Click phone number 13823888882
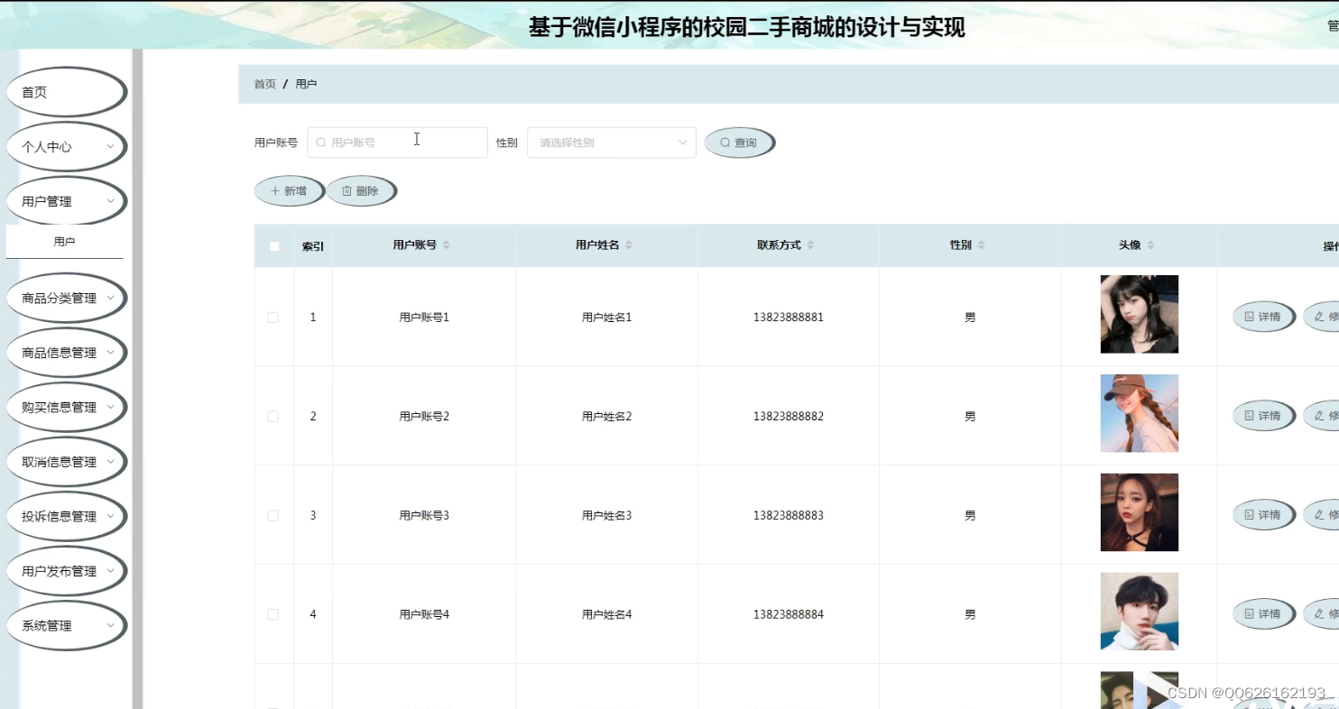This screenshot has height=709, width=1339. pyautogui.click(x=789, y=417)
